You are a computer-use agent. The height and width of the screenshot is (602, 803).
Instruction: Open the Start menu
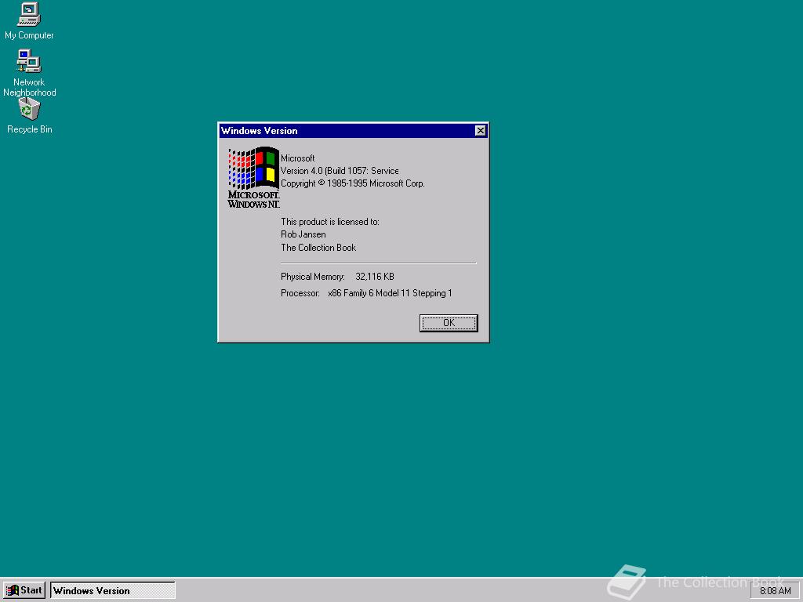coord(24,590)
